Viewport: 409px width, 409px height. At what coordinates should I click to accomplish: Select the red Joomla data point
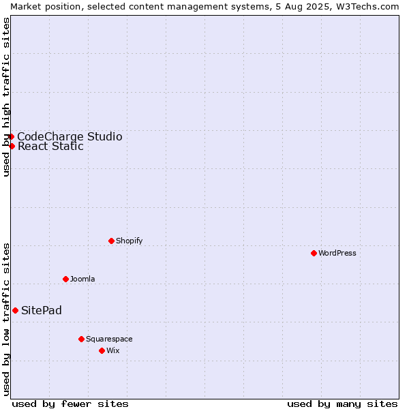tap(65, 279)
